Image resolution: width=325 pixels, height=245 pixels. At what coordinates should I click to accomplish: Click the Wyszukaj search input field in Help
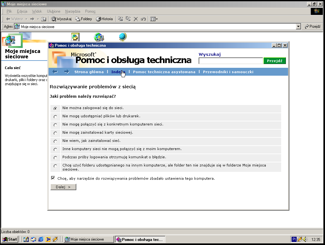tap(231, 61)
